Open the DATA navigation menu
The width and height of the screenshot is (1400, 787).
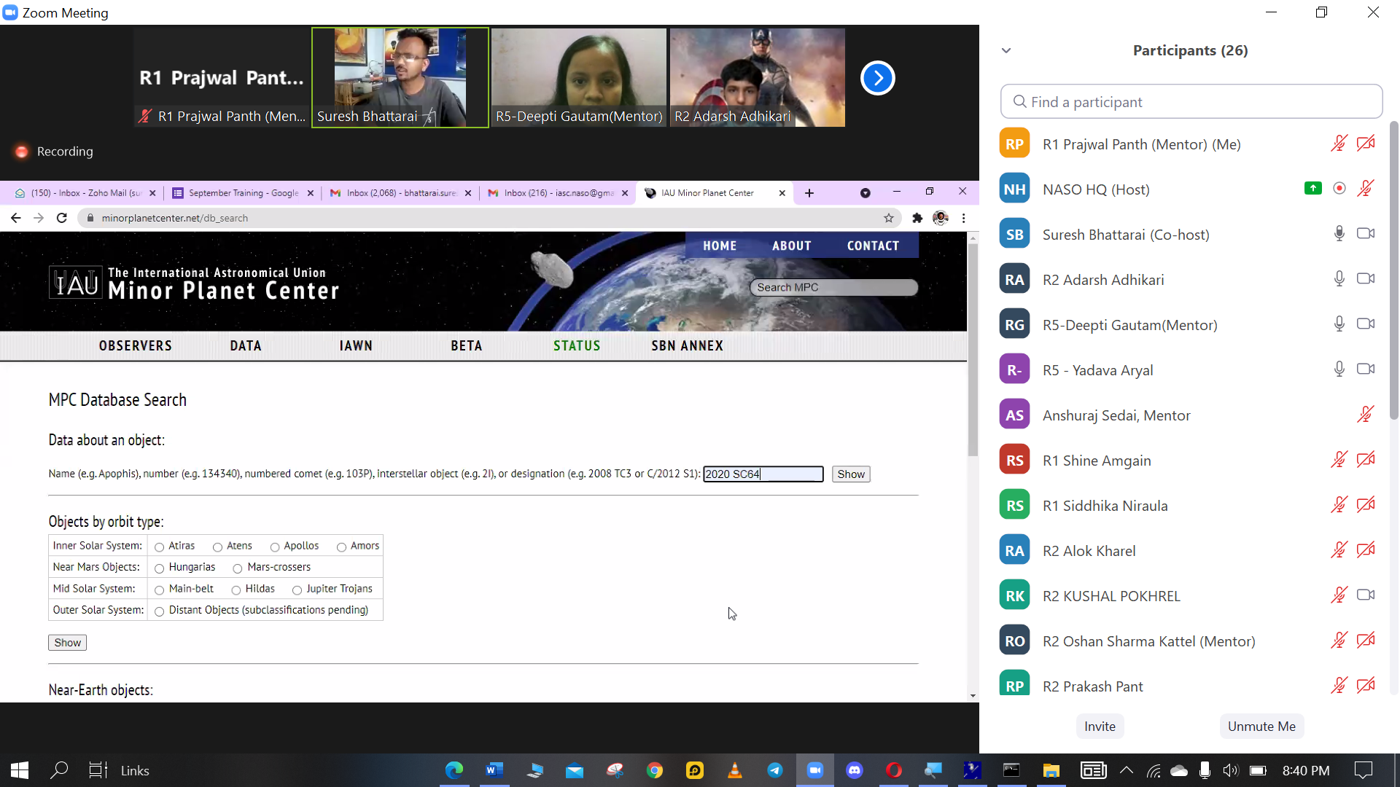pyautogui.click(x=246, y=345)
